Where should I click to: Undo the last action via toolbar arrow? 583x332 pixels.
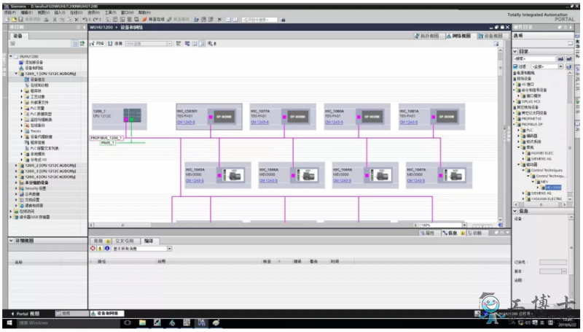coord(85,20)
